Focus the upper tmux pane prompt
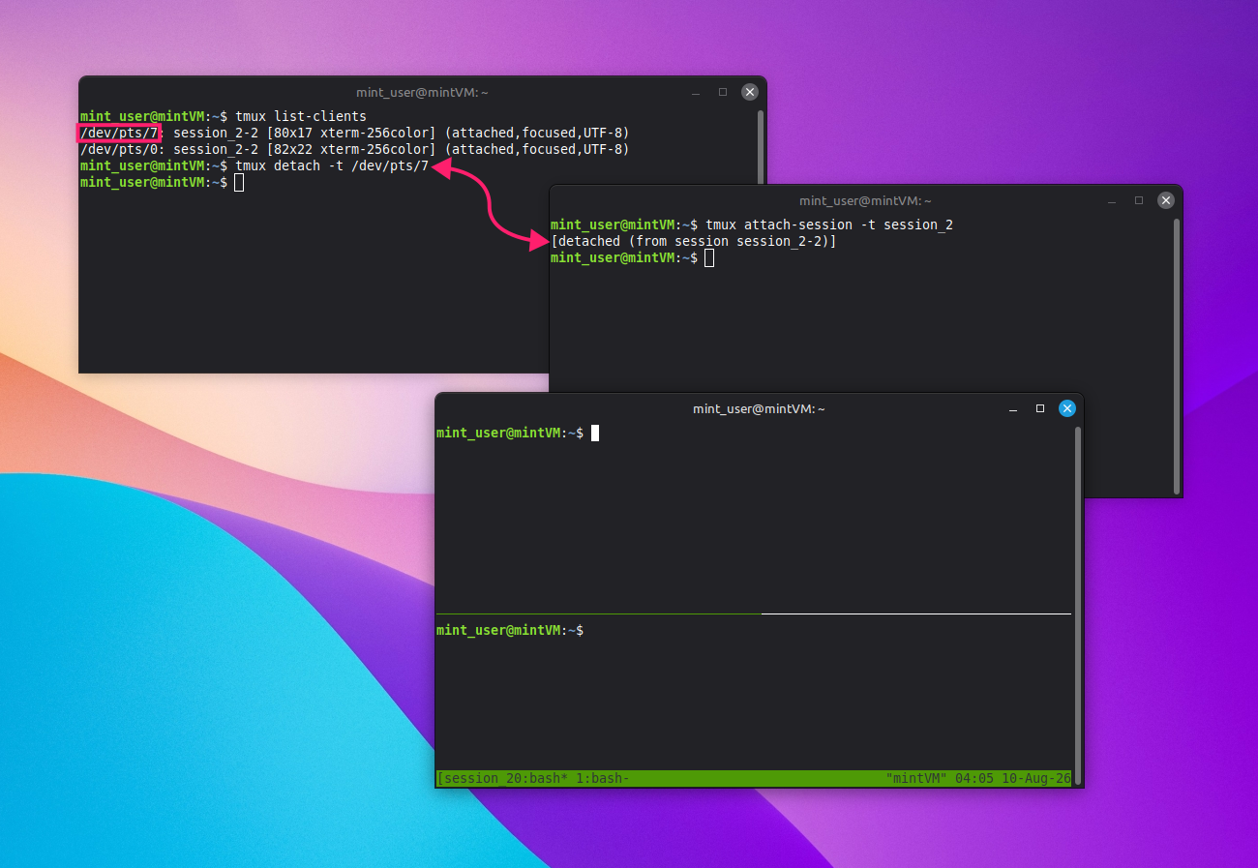Viewport: 1258px width, 868px height. pyautogui.click(x=510, y=433)
